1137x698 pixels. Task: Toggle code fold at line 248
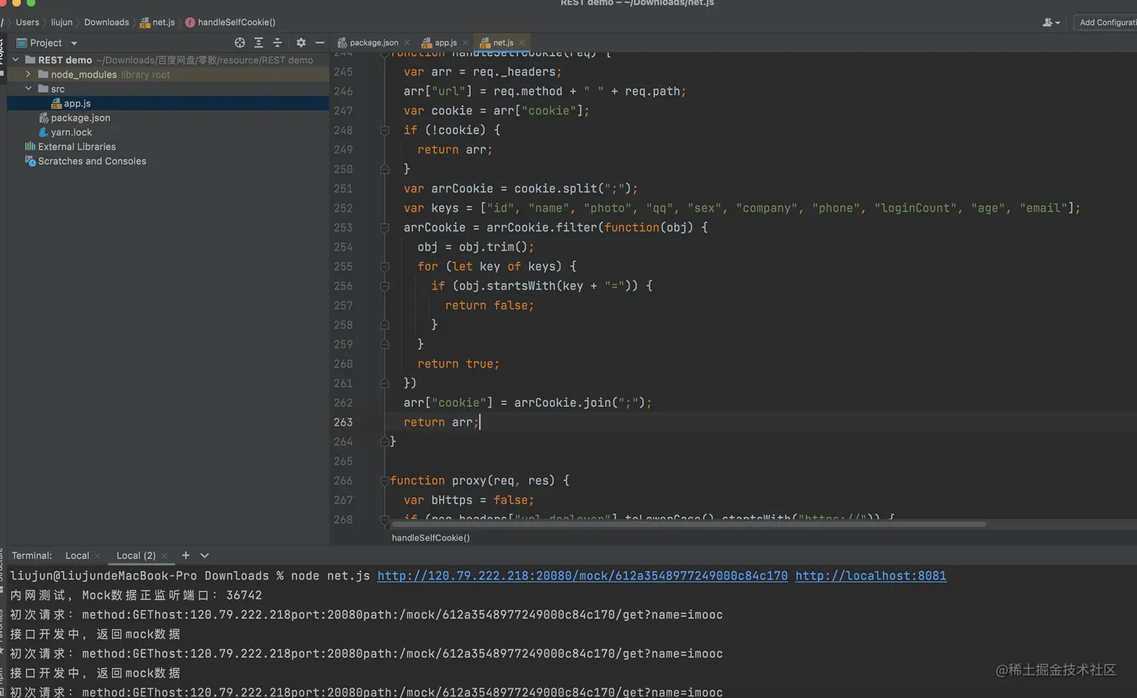coord(384,130)
